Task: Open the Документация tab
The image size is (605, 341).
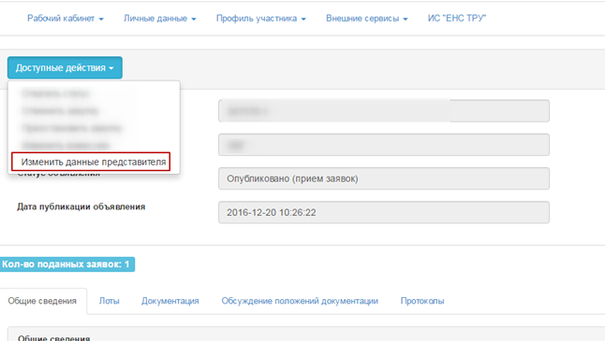Action: click(170, 301)
